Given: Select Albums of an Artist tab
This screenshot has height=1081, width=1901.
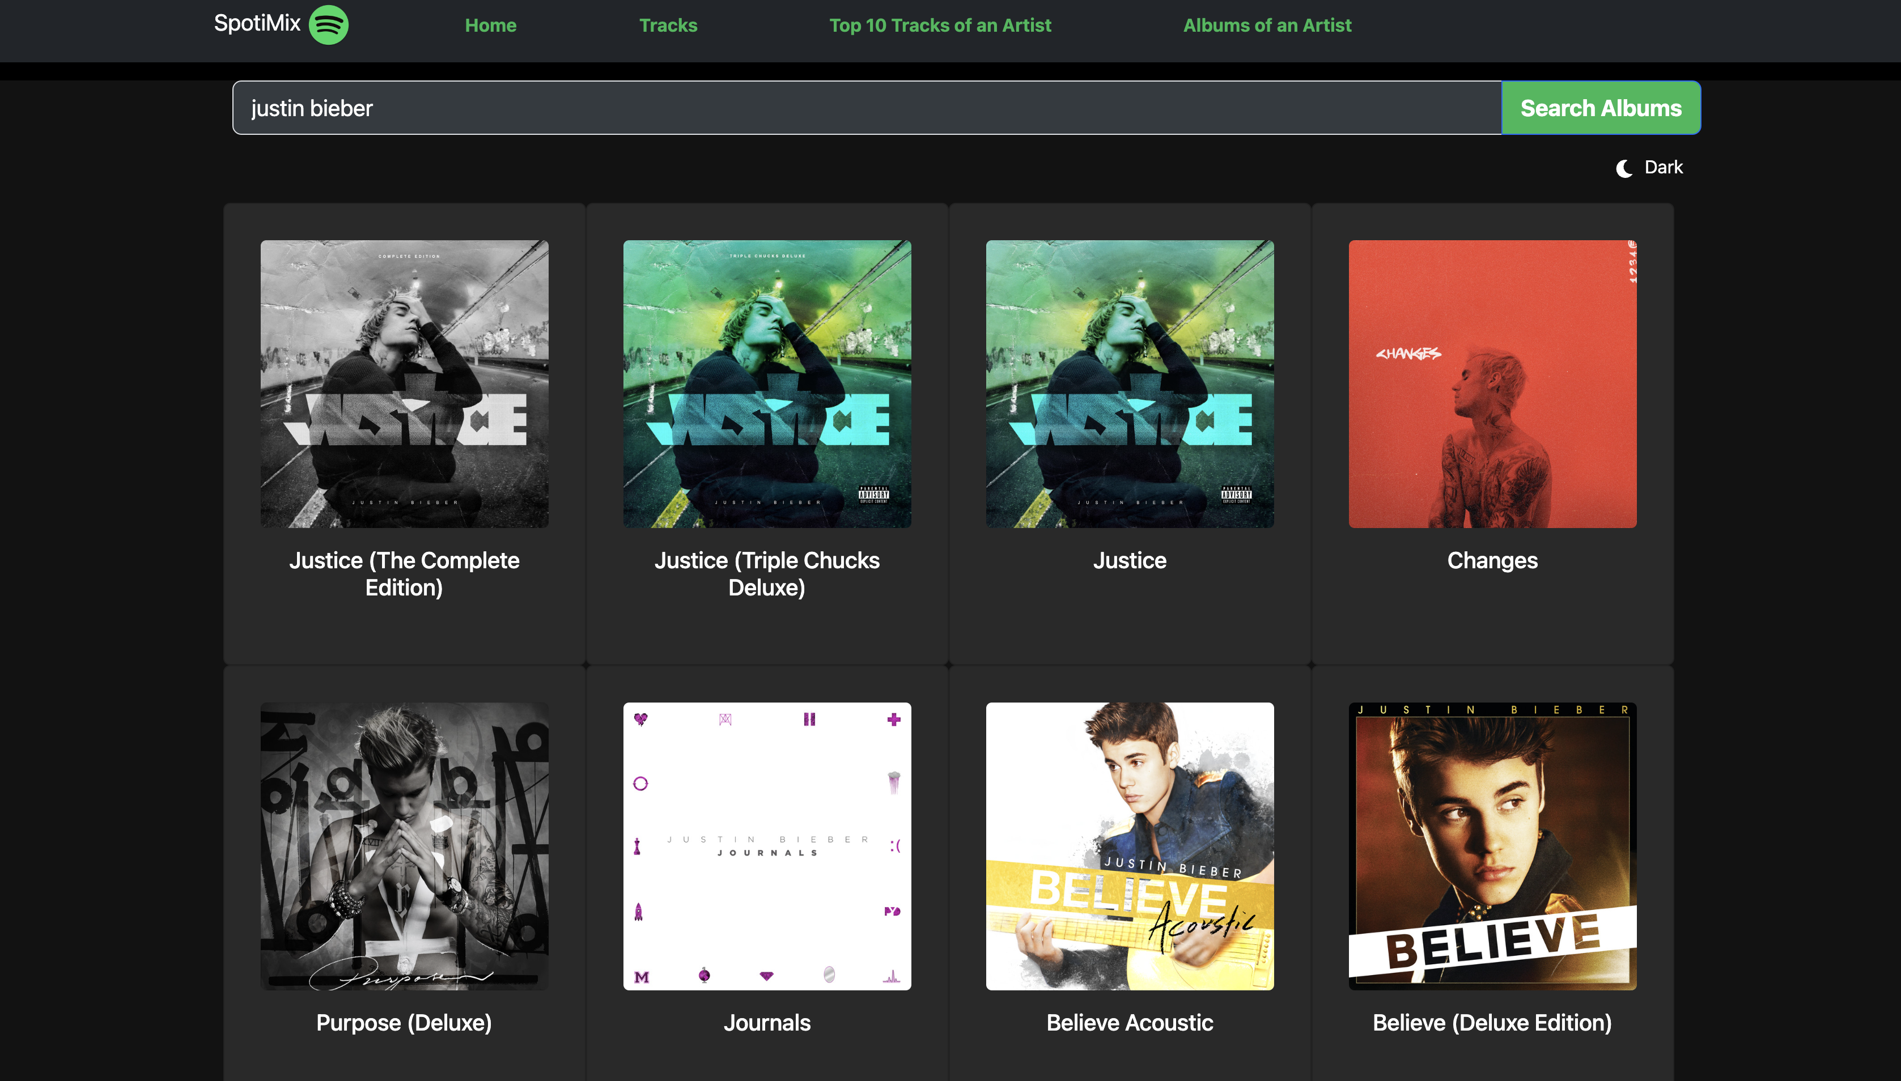Looking at the screenshot, I should [x=1267, y=25].
